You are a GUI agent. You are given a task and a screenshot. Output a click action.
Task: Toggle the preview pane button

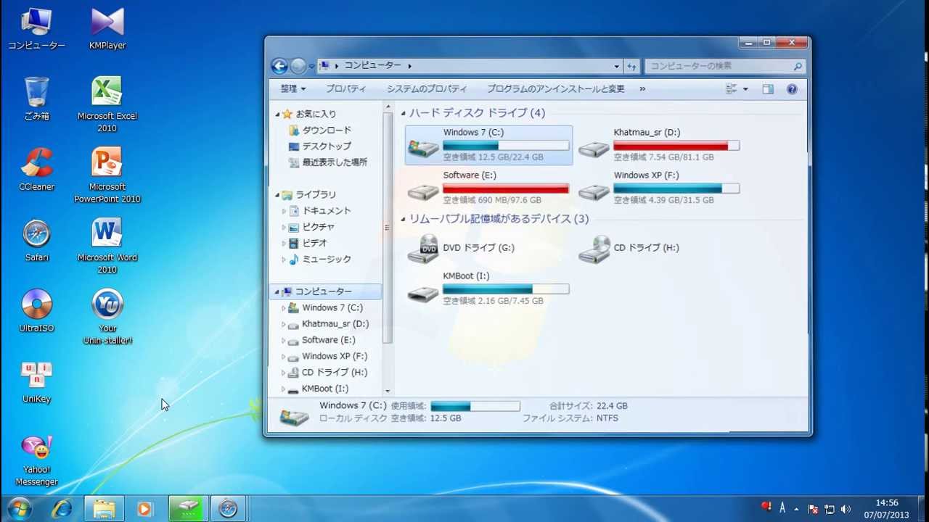click(x=768, y=89)
